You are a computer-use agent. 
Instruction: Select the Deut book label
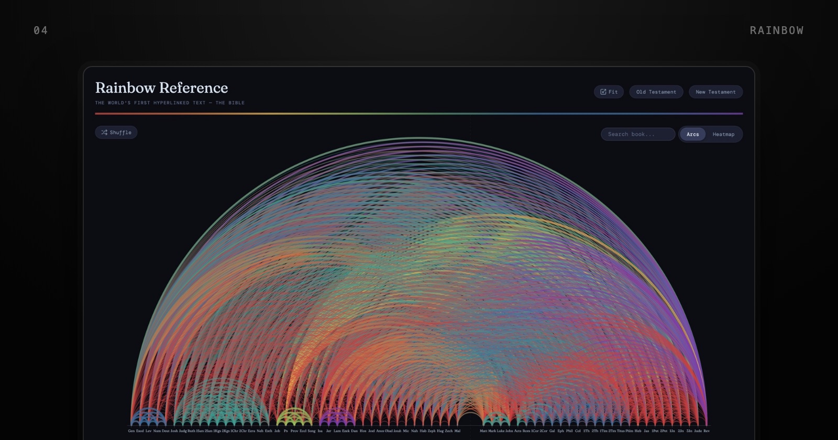click(166, 431)
